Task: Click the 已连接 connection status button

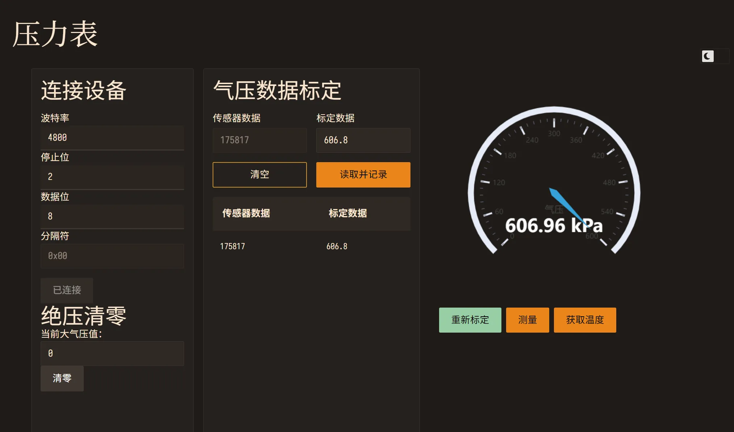Action: (x=67, y=290)
